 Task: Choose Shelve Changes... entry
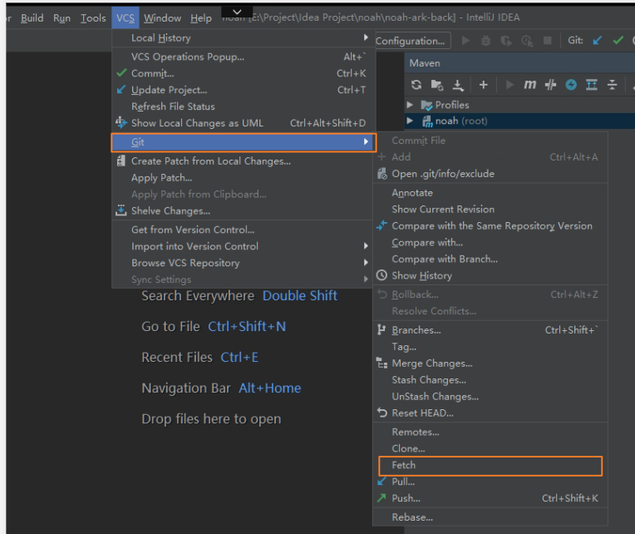[243, 211]
